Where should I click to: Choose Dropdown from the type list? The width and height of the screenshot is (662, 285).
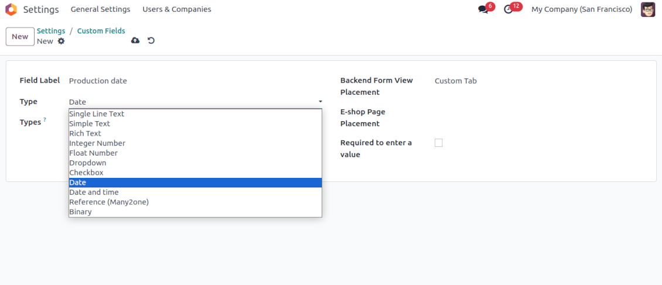pyautogui.click(x=88, y=163)
